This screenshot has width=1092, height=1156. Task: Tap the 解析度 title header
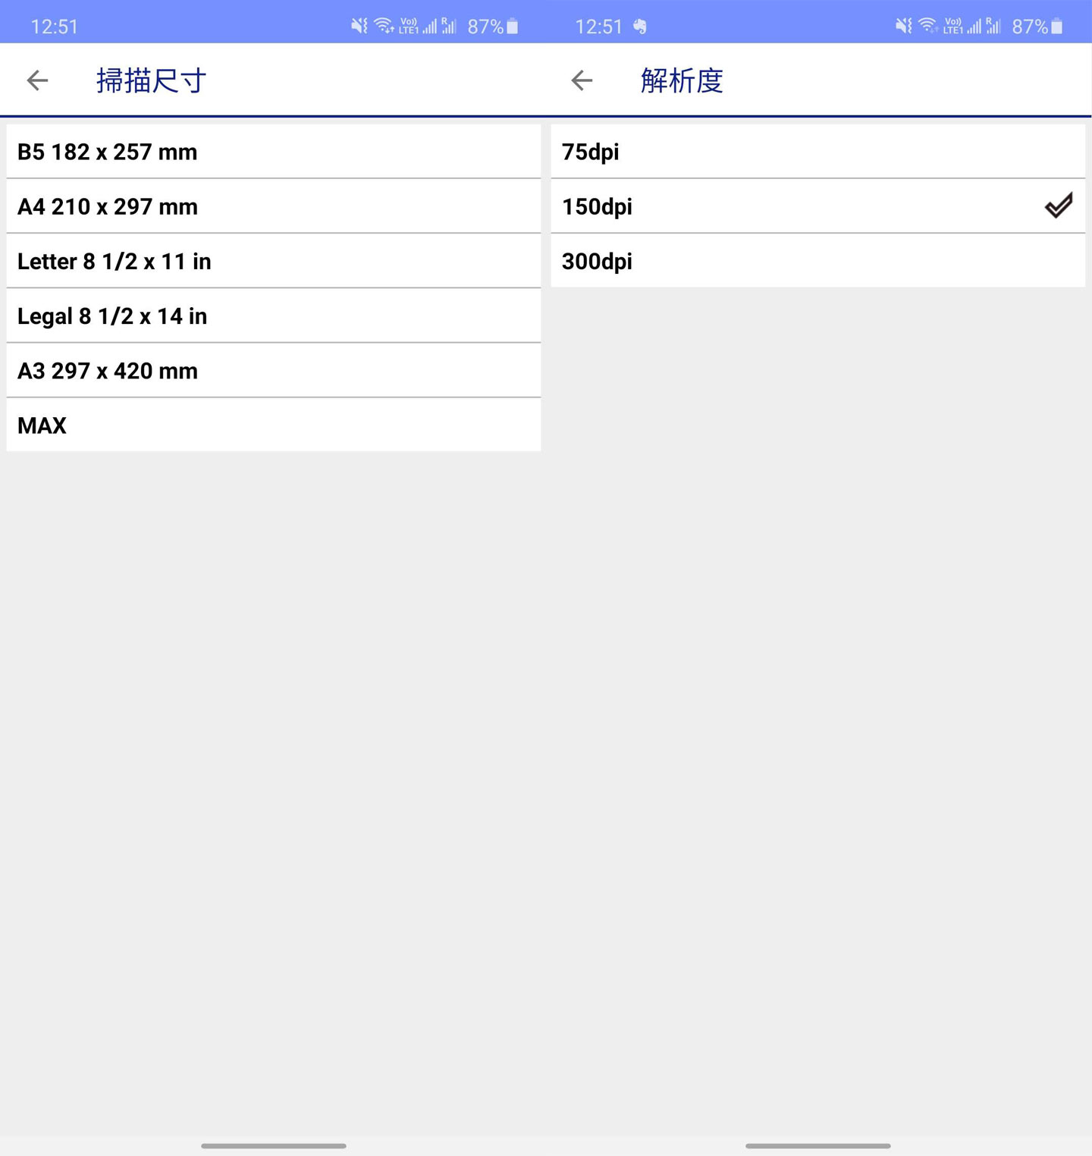[682, 80]
